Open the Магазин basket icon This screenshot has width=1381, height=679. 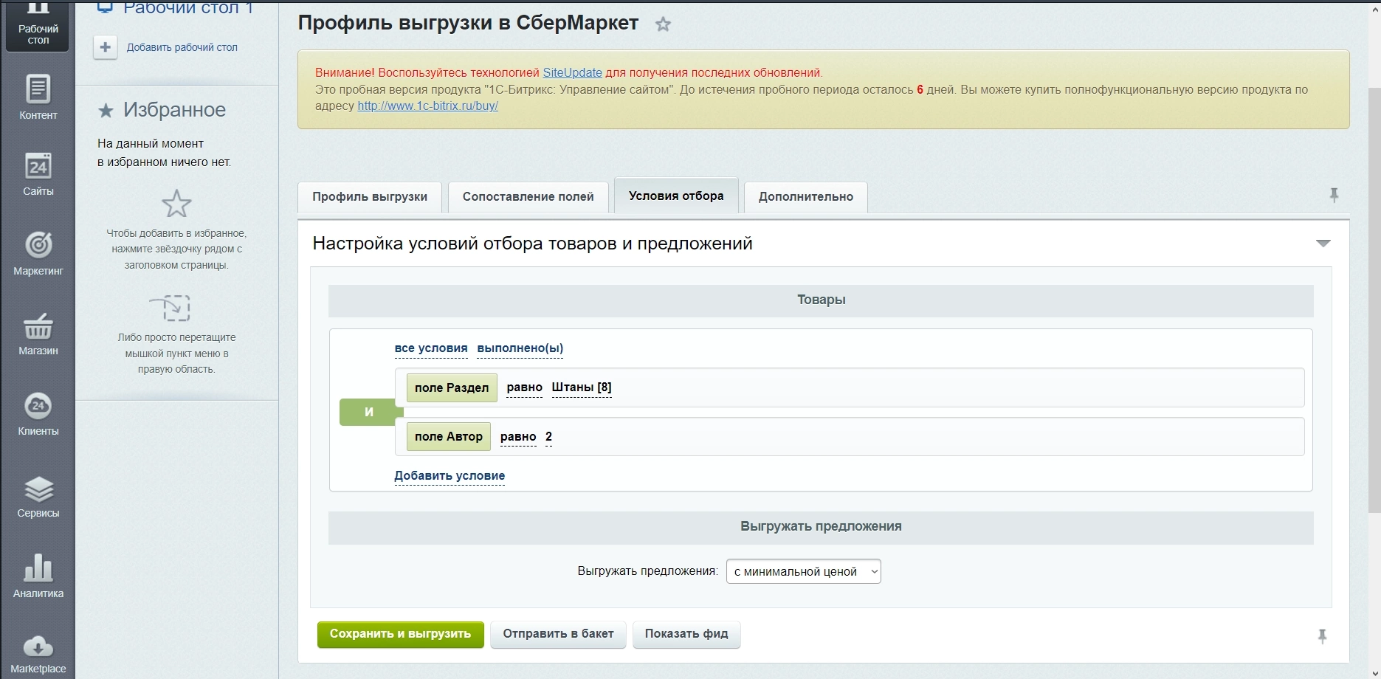point(38,333)
